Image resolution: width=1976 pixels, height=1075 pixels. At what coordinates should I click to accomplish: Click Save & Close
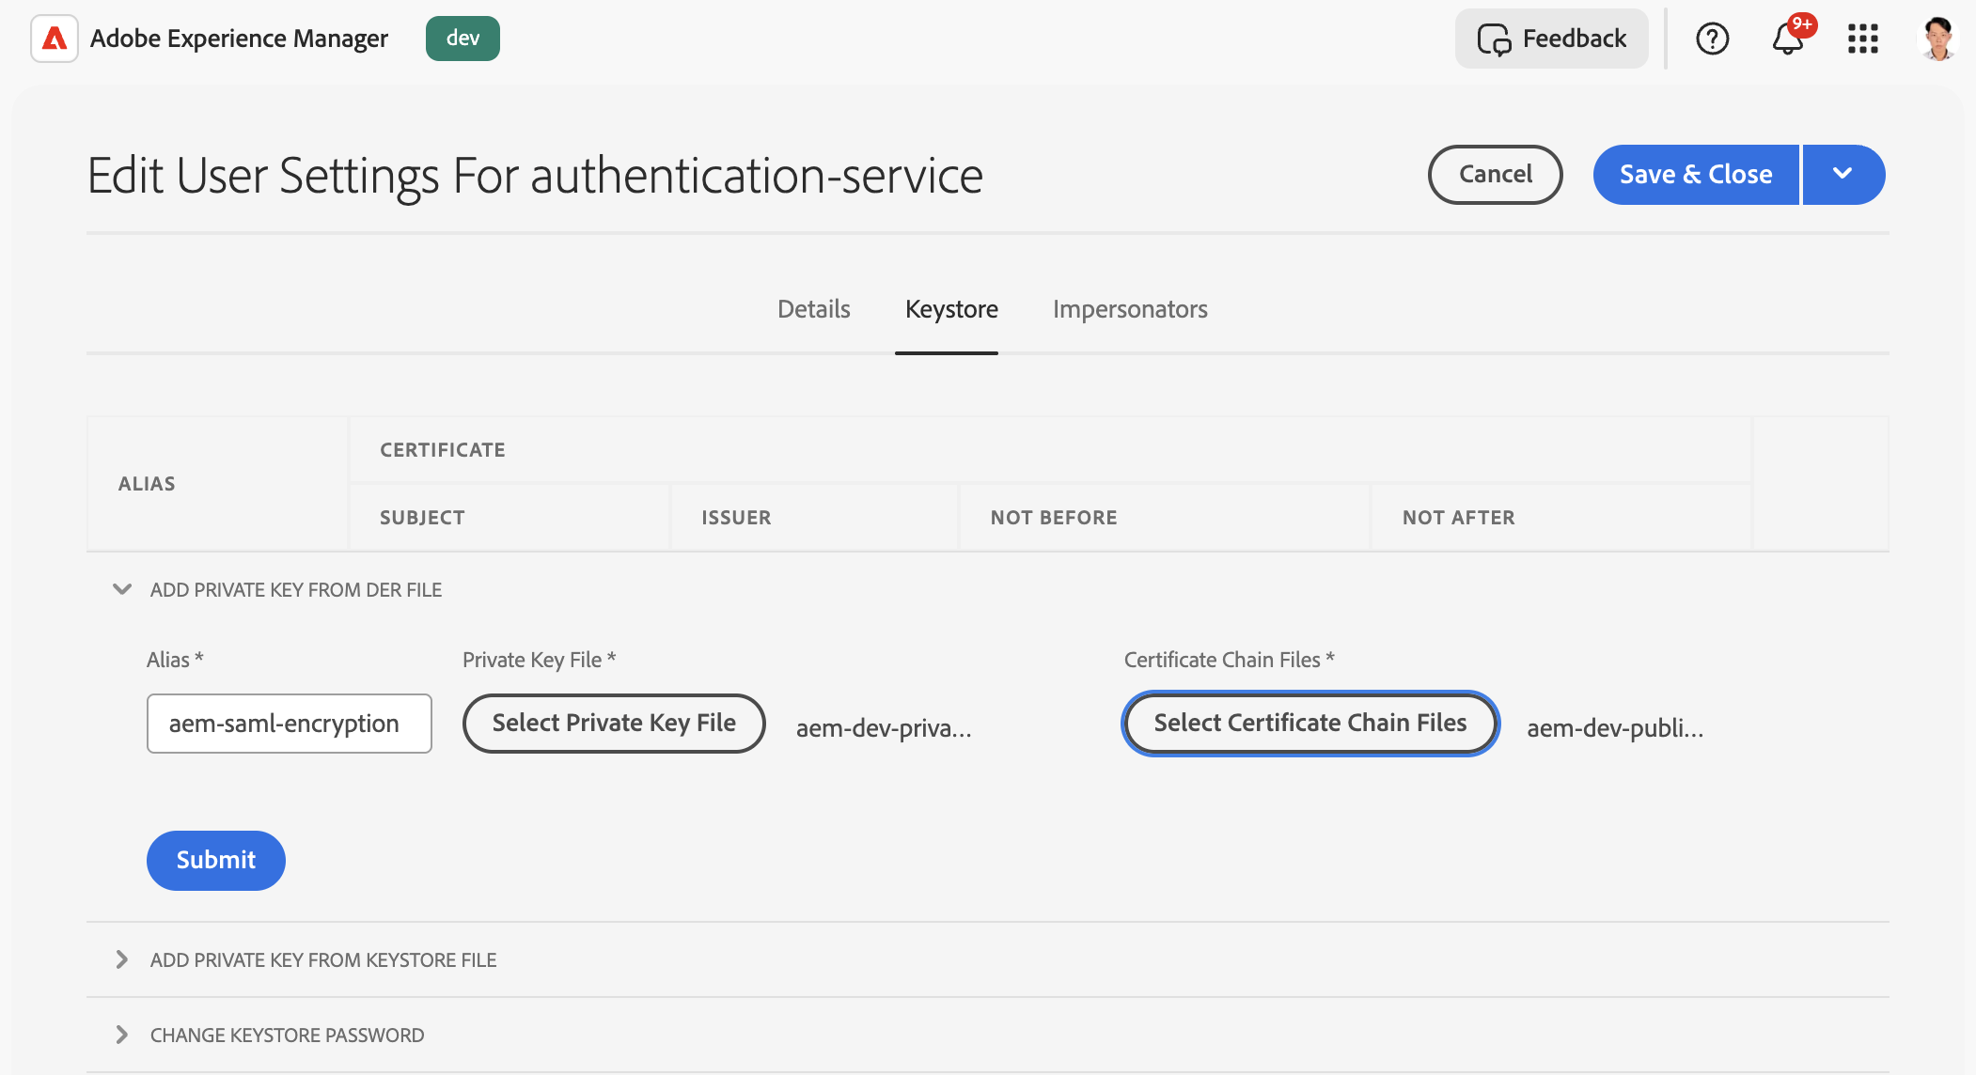click(1695, 174)
